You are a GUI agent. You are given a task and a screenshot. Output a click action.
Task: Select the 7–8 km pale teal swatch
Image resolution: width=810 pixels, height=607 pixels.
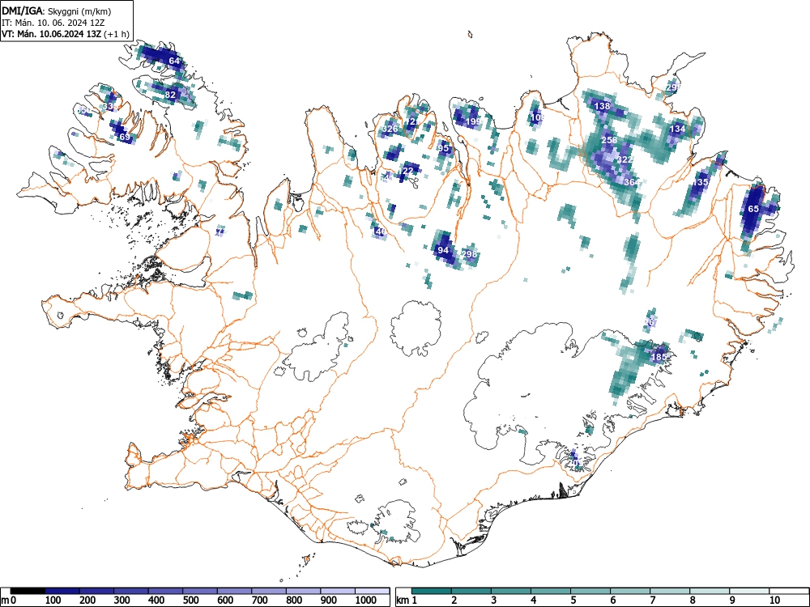click(670, 591)
